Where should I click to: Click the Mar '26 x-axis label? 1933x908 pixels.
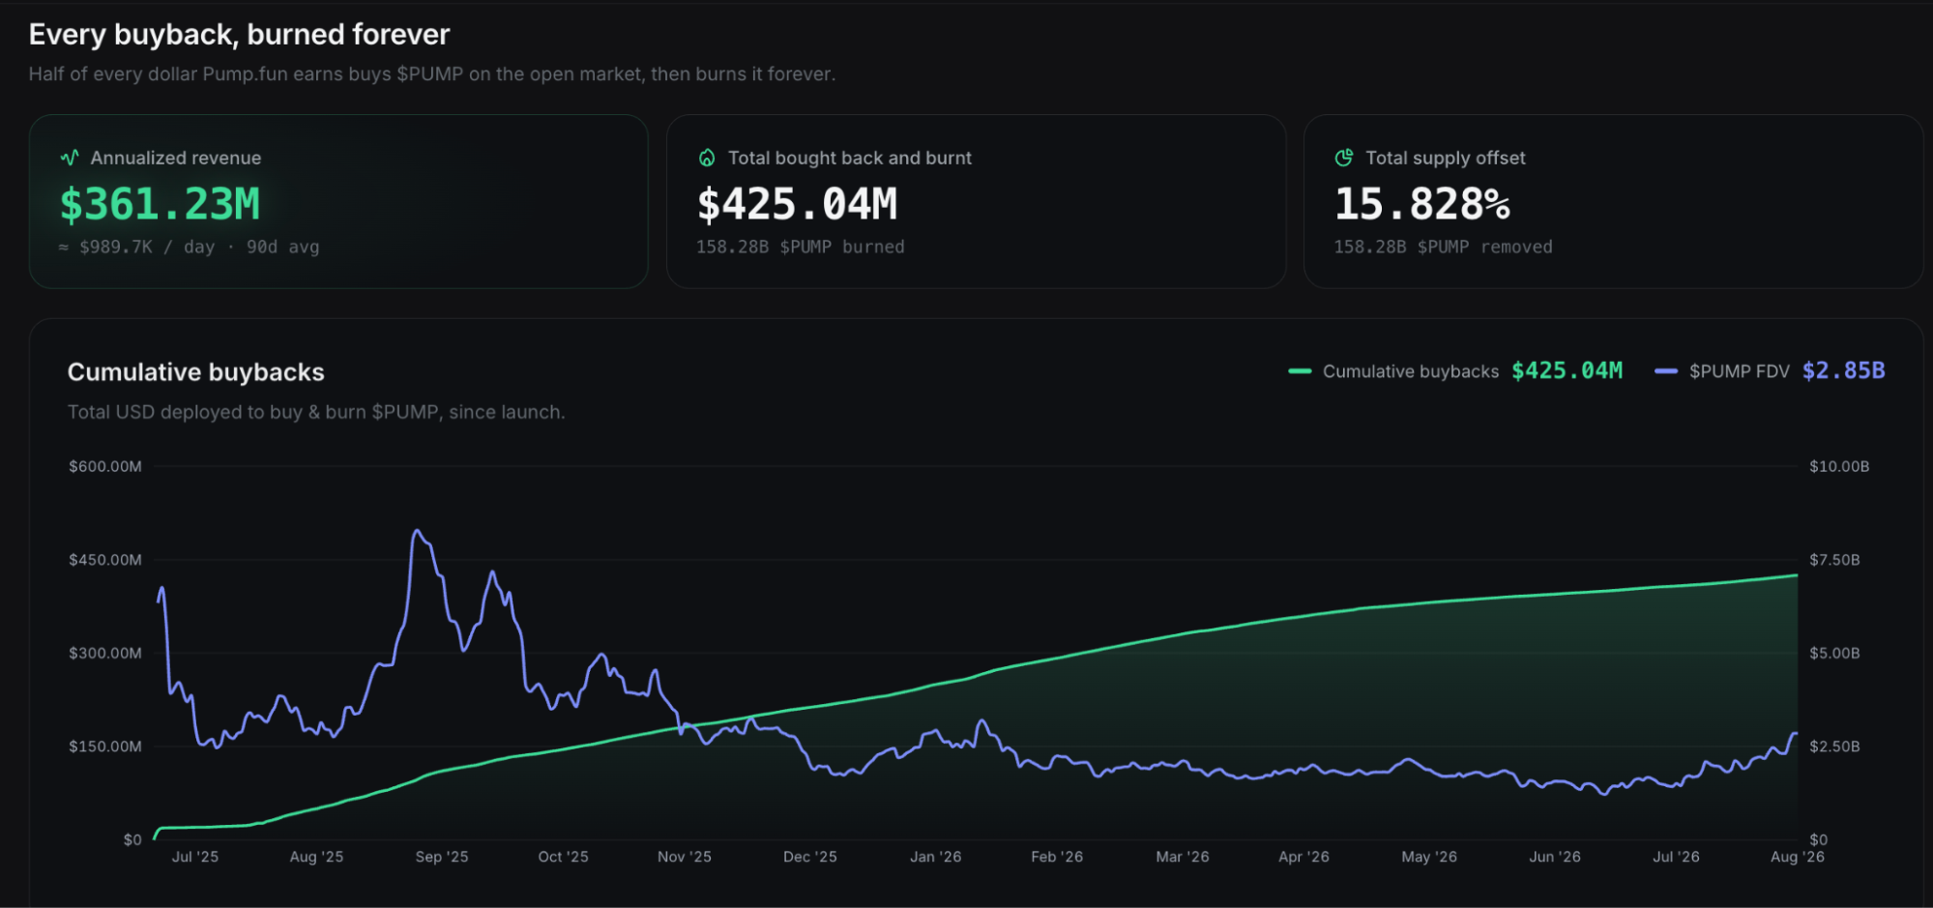[x=1183, y=857]
